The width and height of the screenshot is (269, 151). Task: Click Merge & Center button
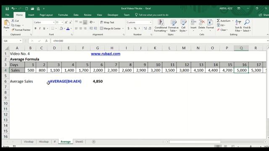pos(111,29)
